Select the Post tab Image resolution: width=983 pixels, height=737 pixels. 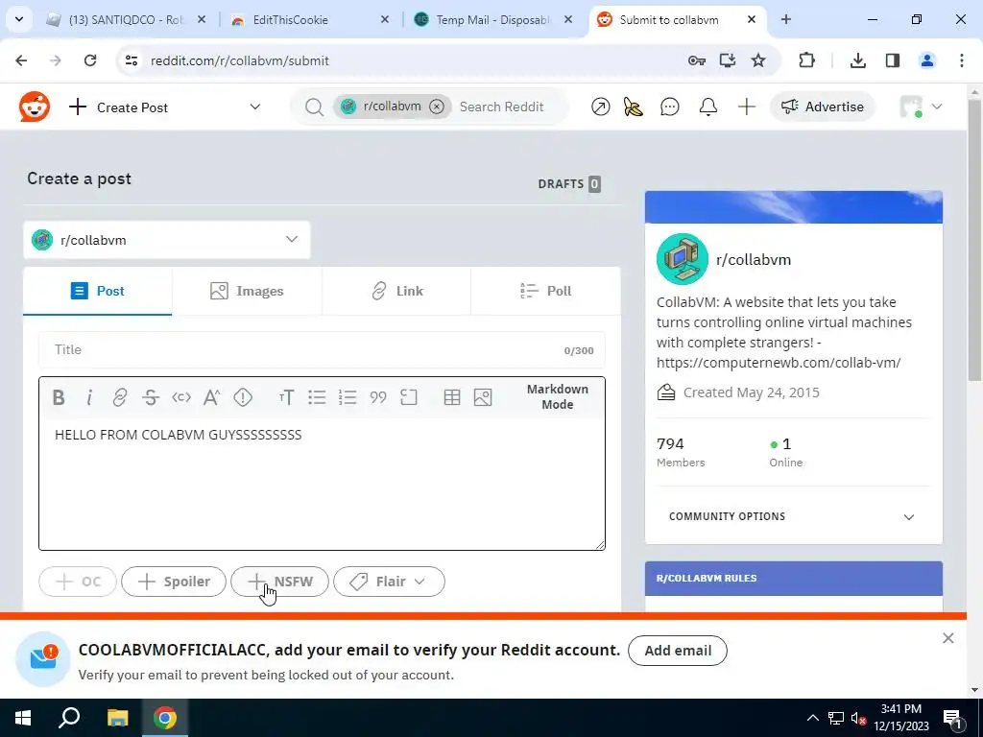point(98,291)
